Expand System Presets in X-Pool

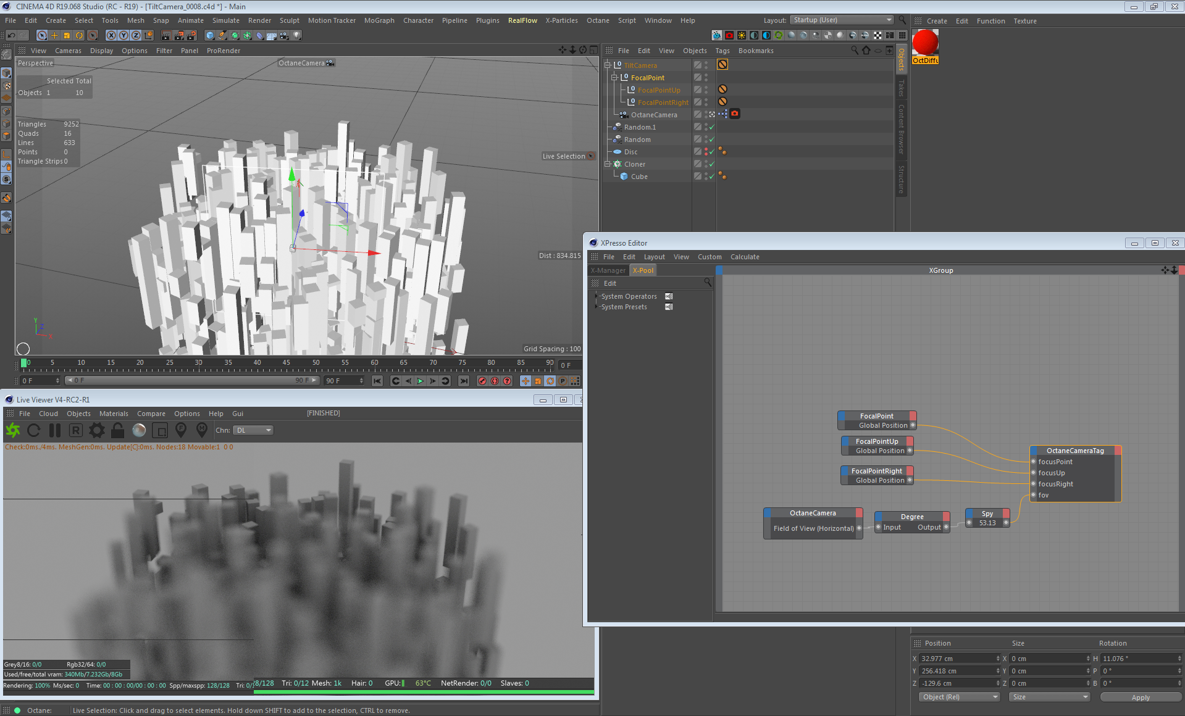tap(597, 307)
